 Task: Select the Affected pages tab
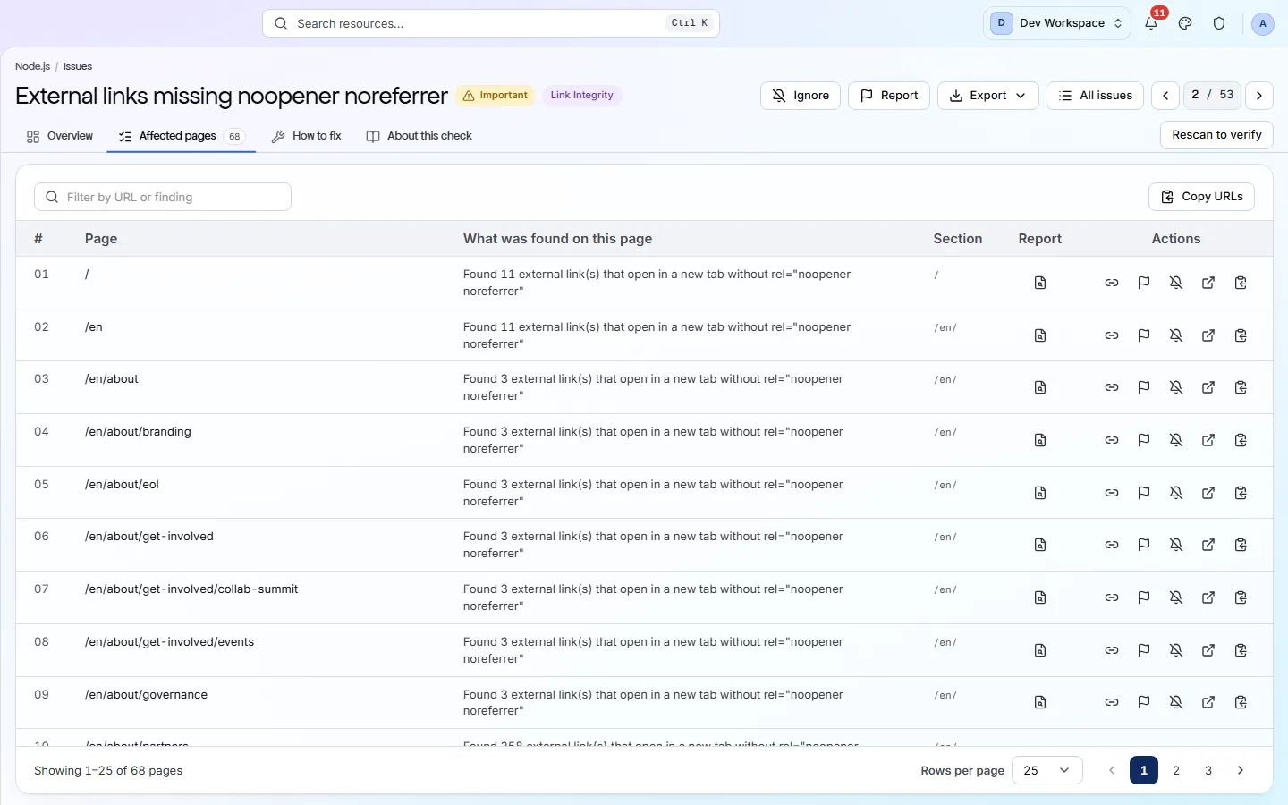coord(181,136)
